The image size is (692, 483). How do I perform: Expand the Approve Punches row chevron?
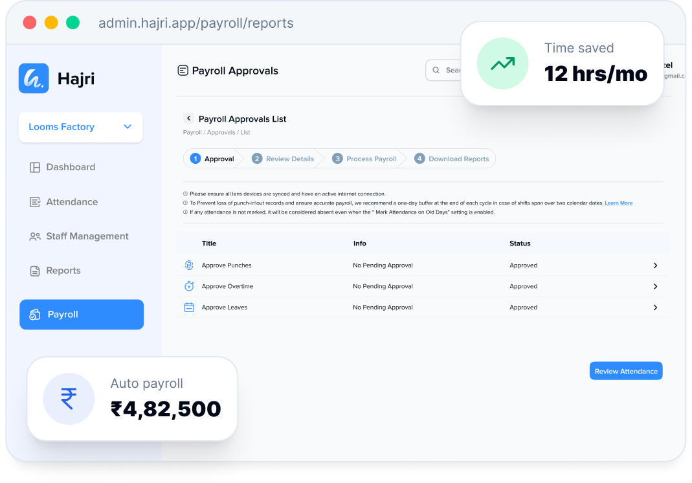coord(655,265)
